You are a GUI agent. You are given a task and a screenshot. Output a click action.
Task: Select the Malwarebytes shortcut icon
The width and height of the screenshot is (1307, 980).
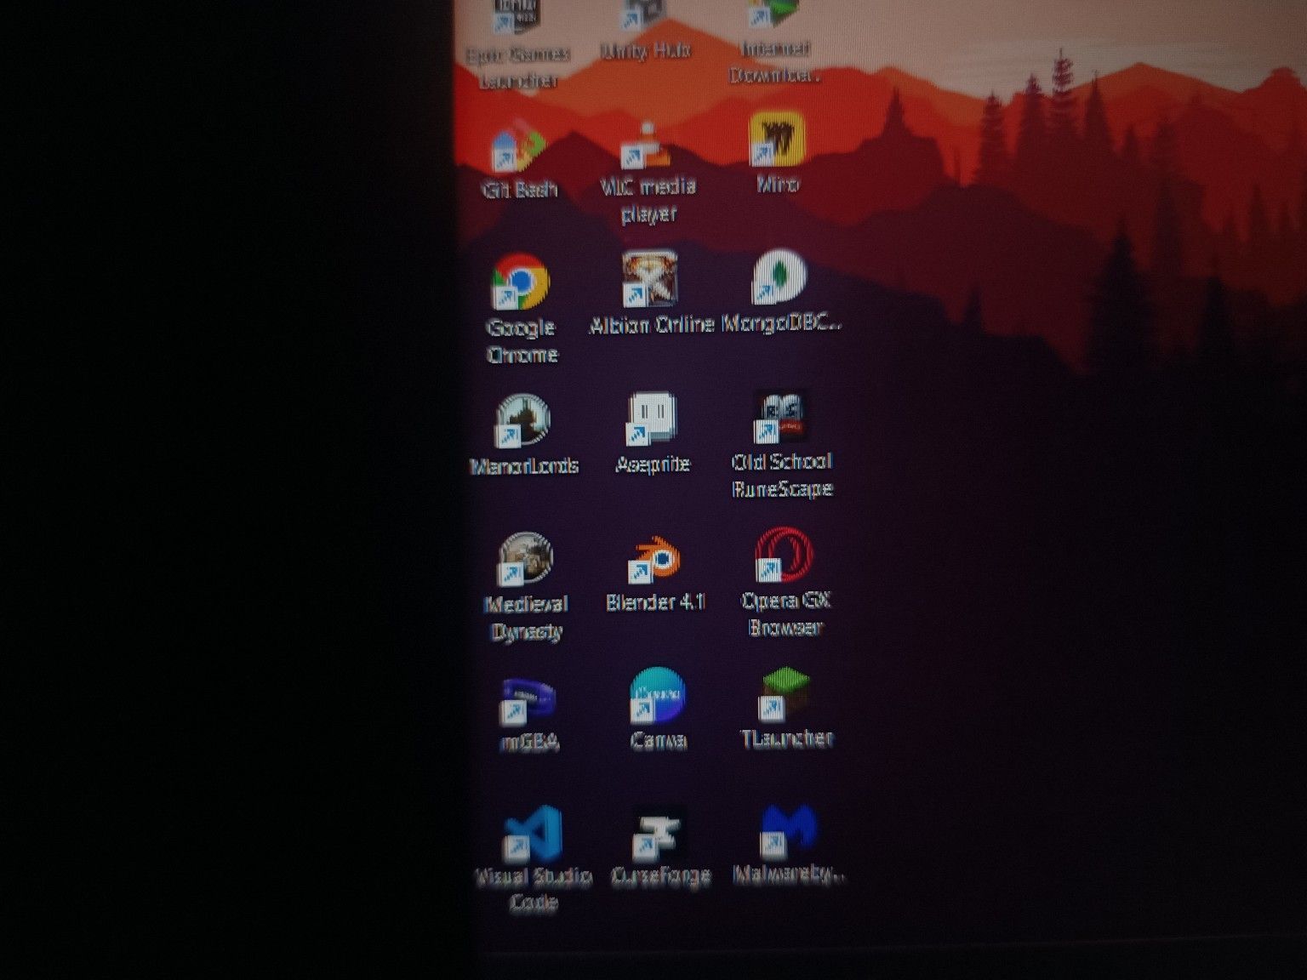[789, 844]
